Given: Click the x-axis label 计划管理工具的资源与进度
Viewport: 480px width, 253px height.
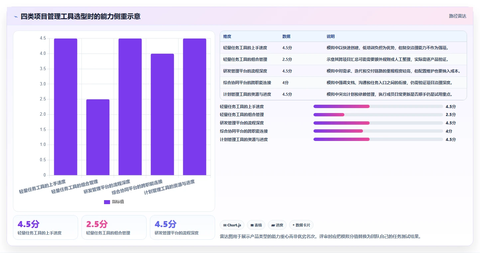Looking at the screenshot, I should coord(170,187).
